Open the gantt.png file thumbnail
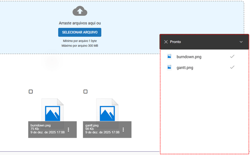Screen dimensions: 250x155 [x=107, y=111]
